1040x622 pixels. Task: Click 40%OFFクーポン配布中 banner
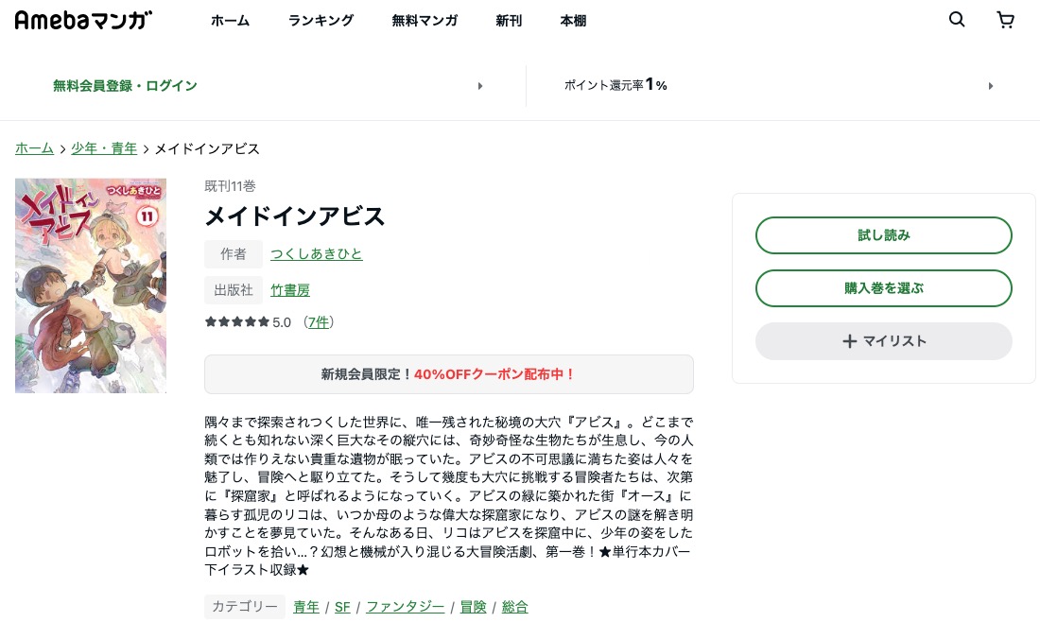point(449,374)
